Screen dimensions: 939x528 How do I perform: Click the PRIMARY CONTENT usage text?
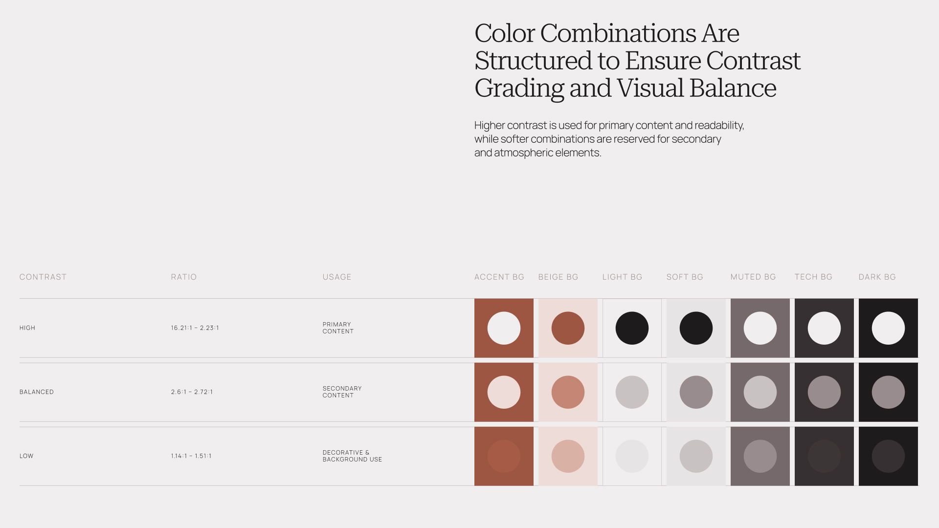(x=338, y=328)
